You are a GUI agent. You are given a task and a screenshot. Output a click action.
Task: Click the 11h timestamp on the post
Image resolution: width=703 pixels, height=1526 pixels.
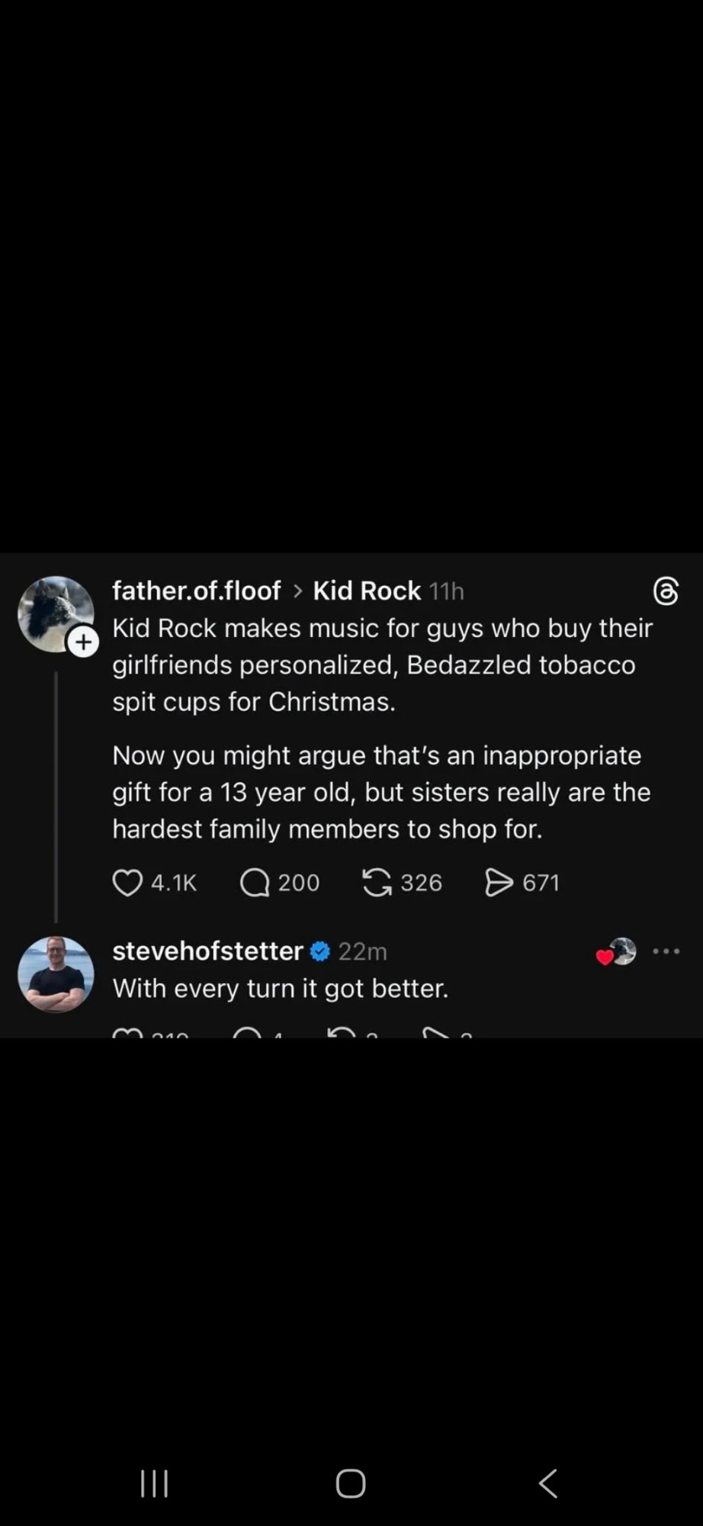447,592
